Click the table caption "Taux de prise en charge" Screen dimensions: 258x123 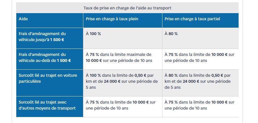click(127, 8)
